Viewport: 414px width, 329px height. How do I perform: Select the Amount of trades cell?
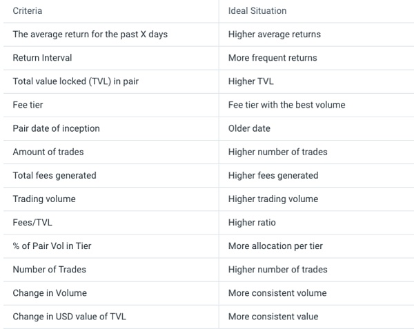(48, 152)
